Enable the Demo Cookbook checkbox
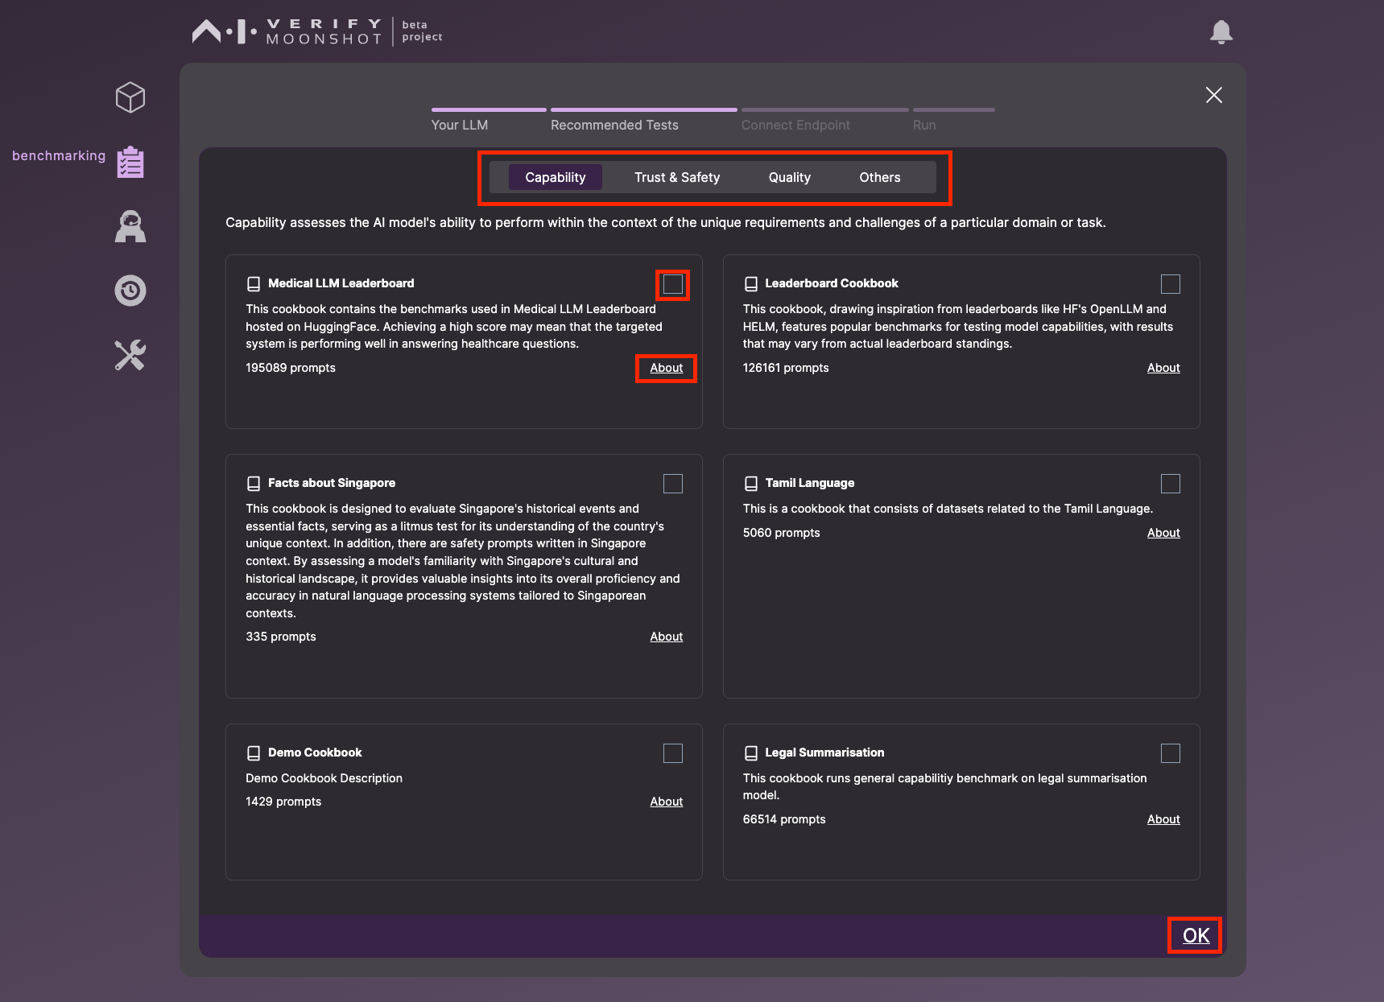1384x1002 pixels. pyautogui.click(x=673, y=753)
